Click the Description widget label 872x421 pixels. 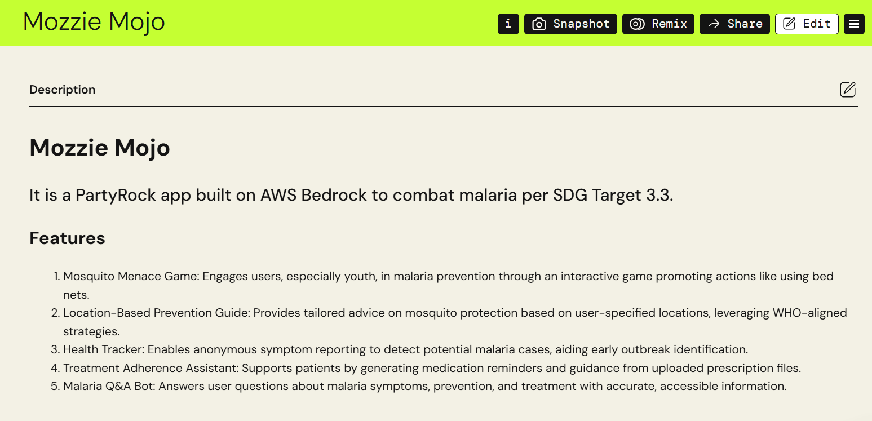62,90
